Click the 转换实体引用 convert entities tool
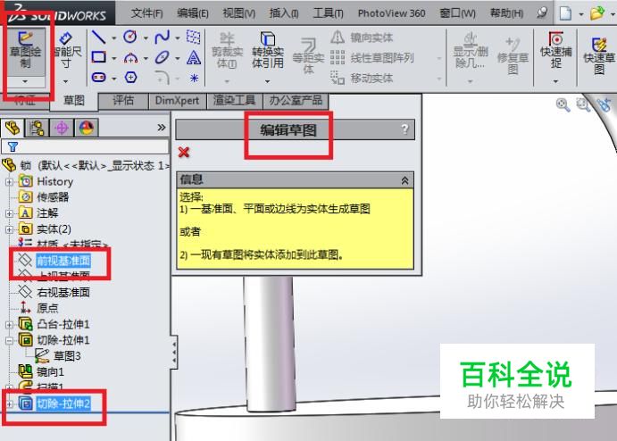Screen dimensions: 617x441 pos(268,50)
